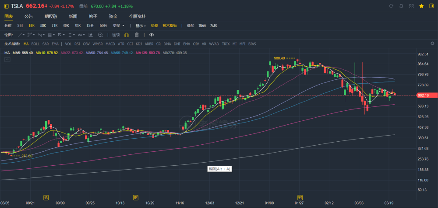Click the MA10 yellow legend value
The width and height of the screenshot is (438, 208).
[x=46, y=53]
